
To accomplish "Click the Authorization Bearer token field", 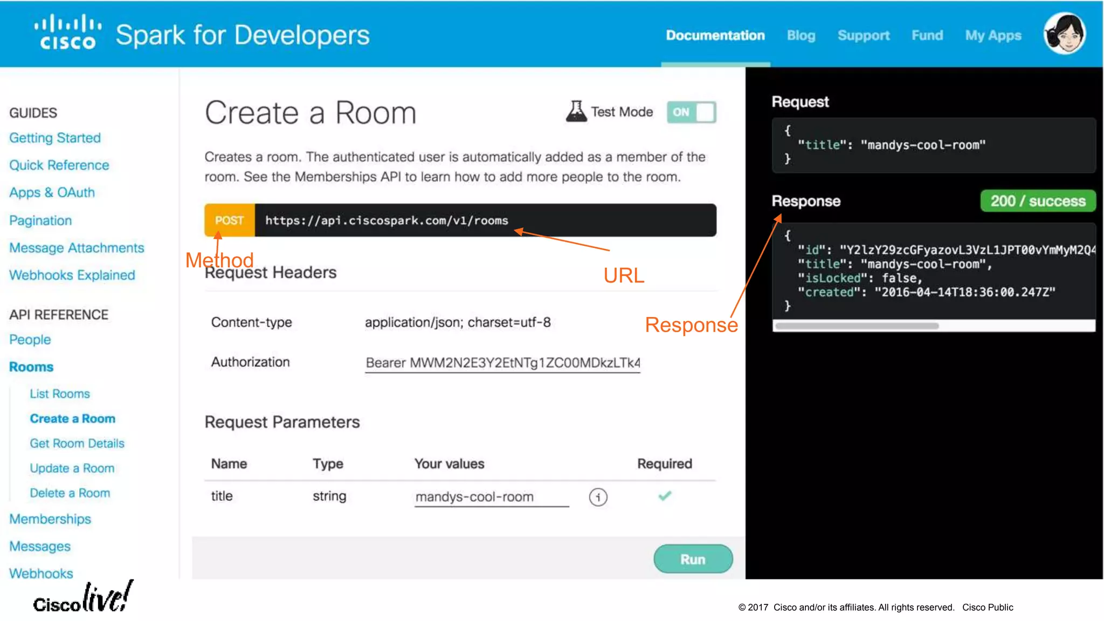I will (x=502, y=363).
